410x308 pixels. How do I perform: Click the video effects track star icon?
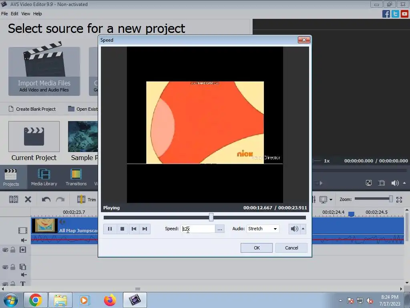(x=23, y=250)
